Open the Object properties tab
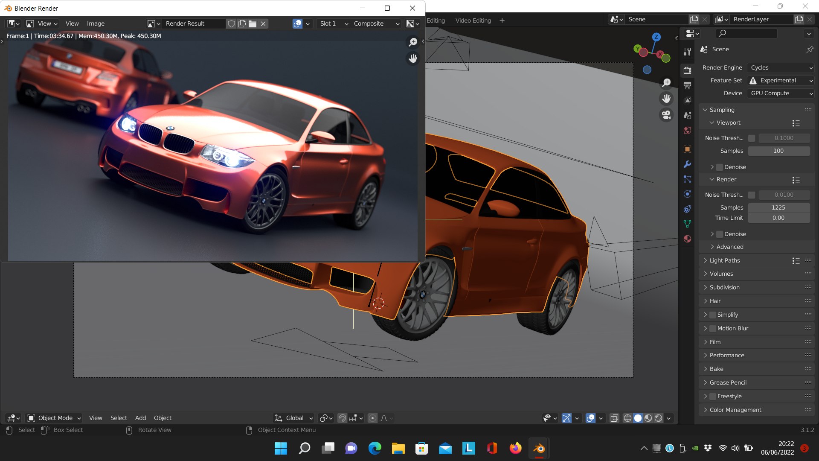819x461 pixels. coord(687,149)
